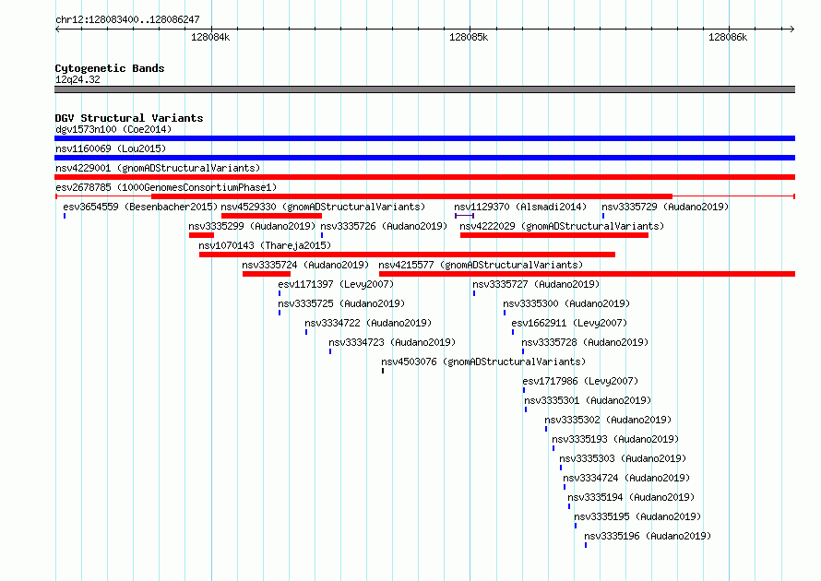Open nsv3335299 (Audano2019) label

click(252, 226)
